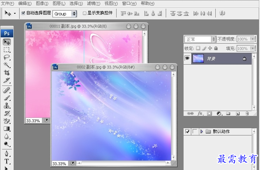The width and height of the screenshot is (260, 170).
Task: Create a new layer
Action: pyautogui.click(x=238, y=113)
